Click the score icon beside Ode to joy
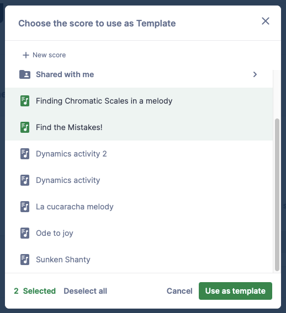 point(25,233)
